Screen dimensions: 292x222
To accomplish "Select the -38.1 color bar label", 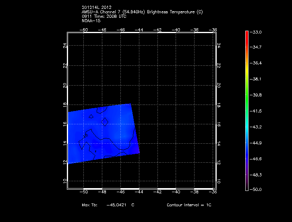I will (x=257, y=79).
